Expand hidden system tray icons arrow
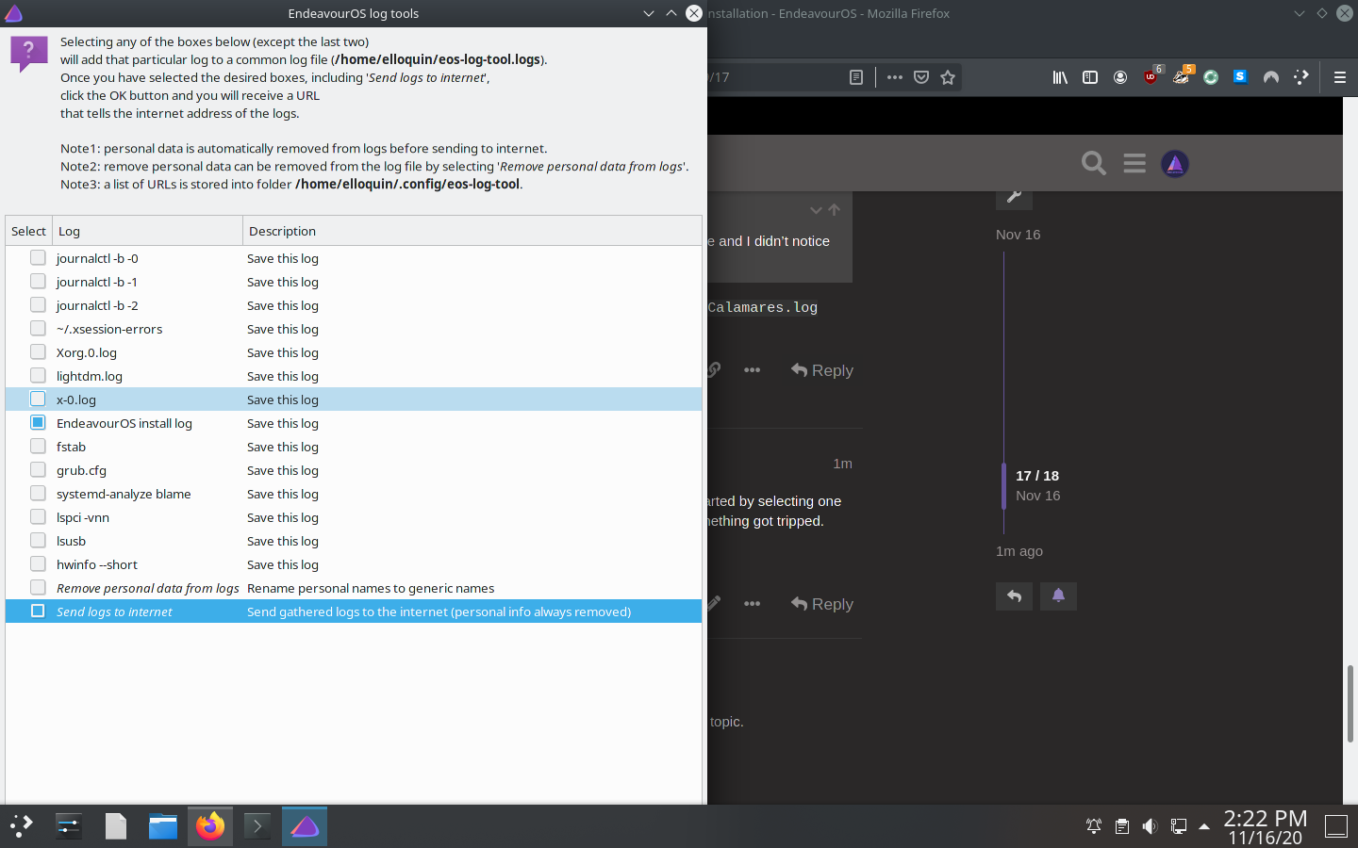The image size is (1358, 848). pos(1204,826)
